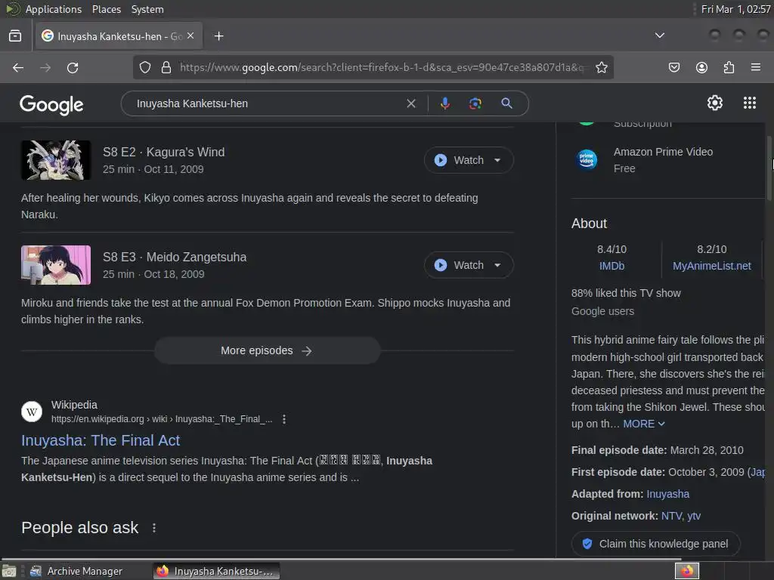The height and width of the screenshot is (580, 774).
Task: Watch S8 E3 Meido Zangetsuha
Action: pos(460,265)
